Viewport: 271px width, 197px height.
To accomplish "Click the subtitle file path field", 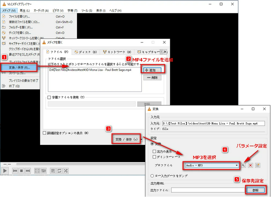I will (92, 104).
